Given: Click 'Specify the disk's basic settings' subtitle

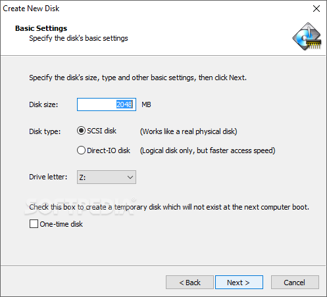Looking at the screenshot, I should 78,38.
